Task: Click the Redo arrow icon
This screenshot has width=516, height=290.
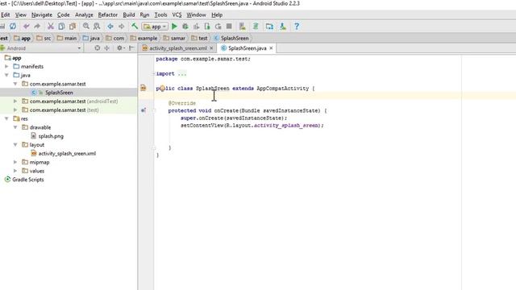Action: pyautogui.click(x=37, y=27)
